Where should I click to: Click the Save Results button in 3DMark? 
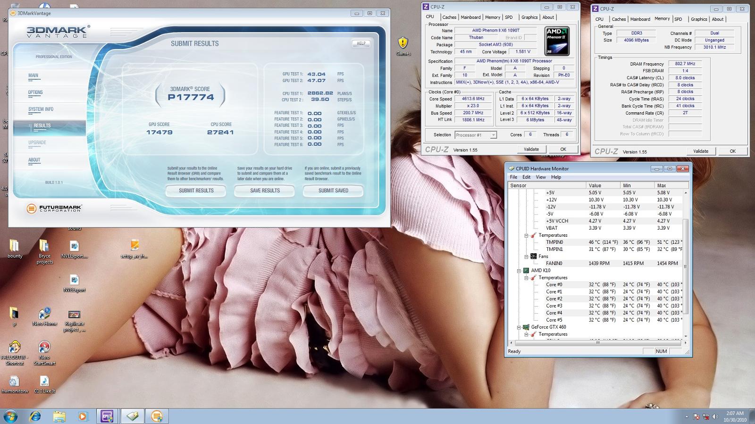point(265,191)
